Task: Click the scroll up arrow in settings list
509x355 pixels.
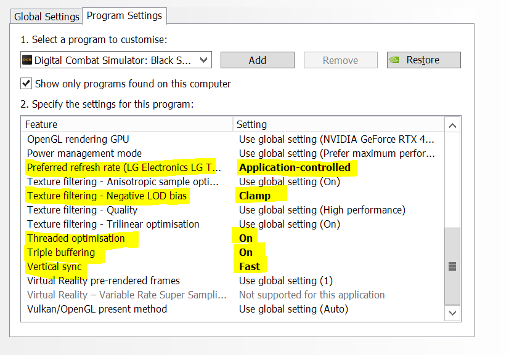Action: pos(452,126)
